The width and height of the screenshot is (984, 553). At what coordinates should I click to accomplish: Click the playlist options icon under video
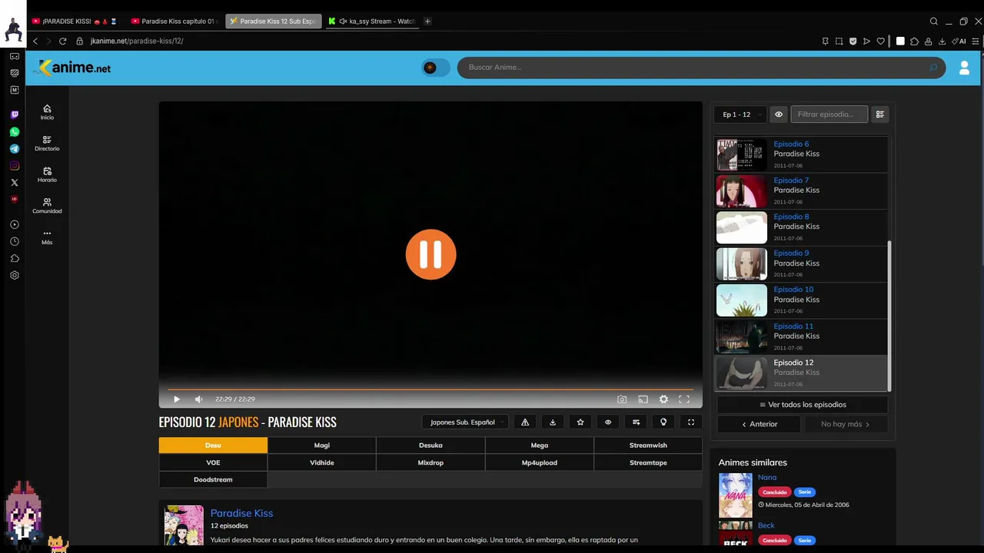[x=636, y=422]
